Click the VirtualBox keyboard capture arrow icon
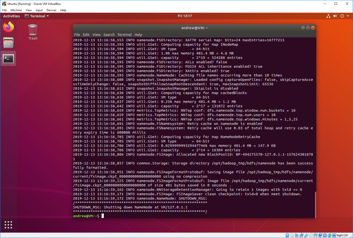 coord(334,235)
